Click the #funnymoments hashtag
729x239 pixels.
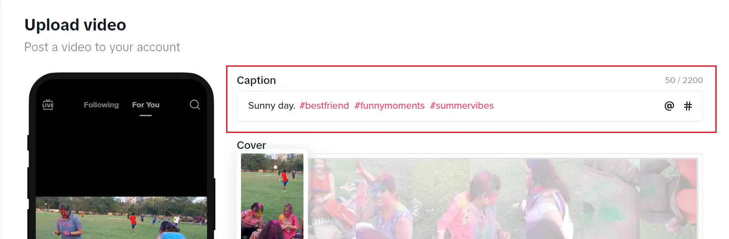pyautogui.click(x=389, y=106)
